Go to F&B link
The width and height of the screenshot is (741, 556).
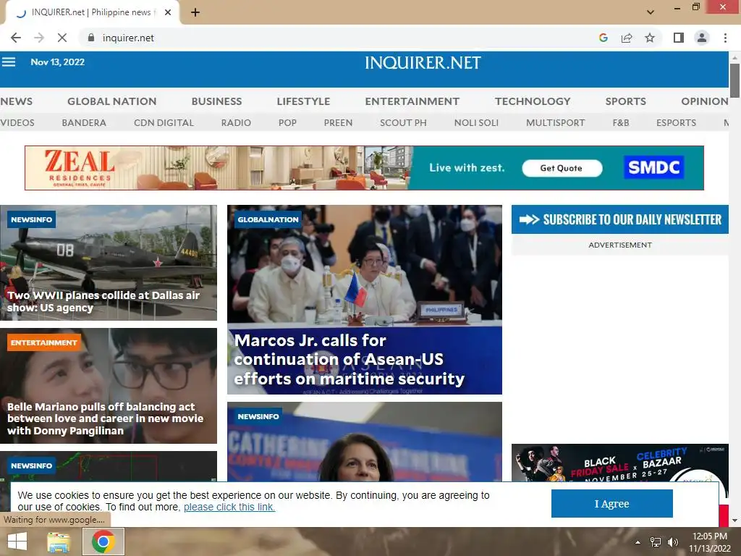click(620, 122)
